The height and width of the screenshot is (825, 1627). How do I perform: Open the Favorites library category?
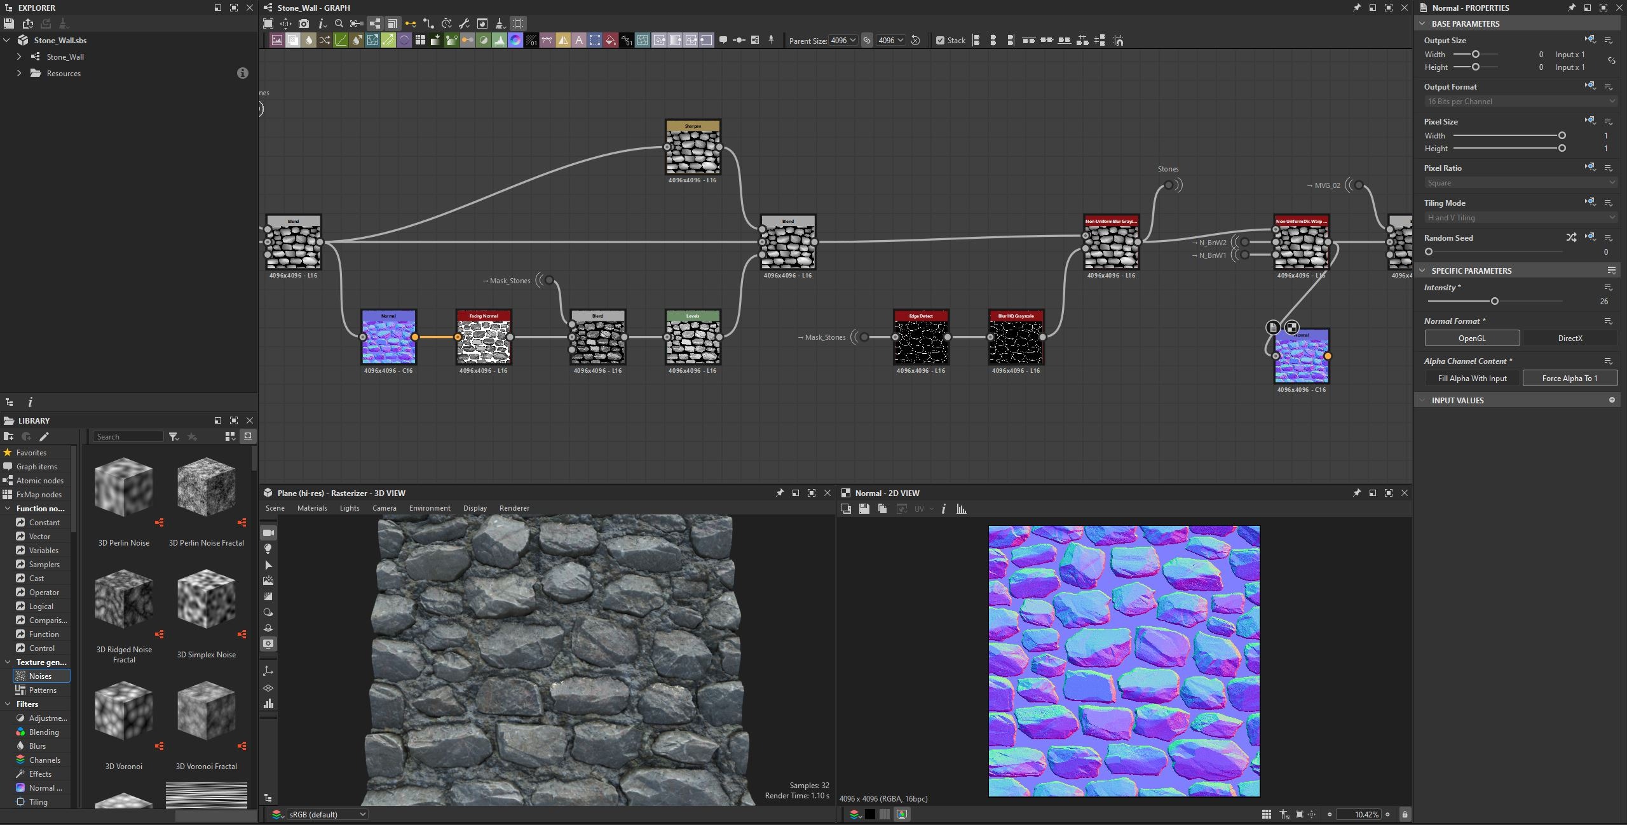click(x=31, y=452)
